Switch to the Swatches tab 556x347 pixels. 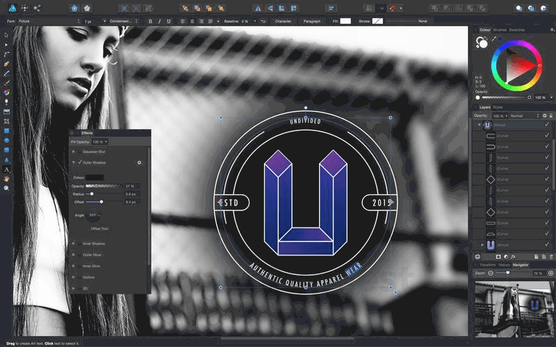click(x=517, y=31)
